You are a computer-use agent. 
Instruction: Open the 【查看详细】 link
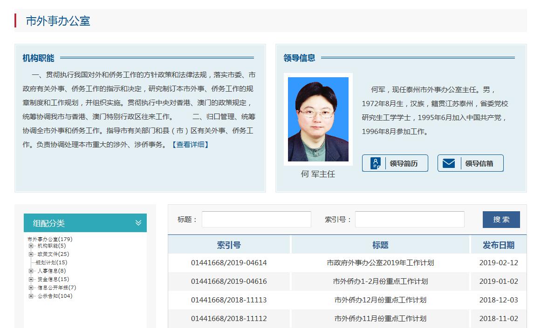tap(190, 145)
